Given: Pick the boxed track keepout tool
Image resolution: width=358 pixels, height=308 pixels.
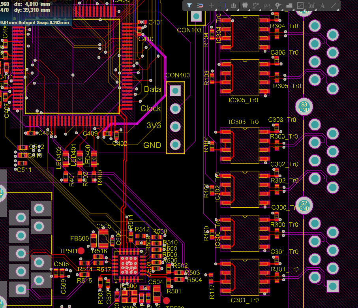Looking at the screenshot, I should click(300, 6).
